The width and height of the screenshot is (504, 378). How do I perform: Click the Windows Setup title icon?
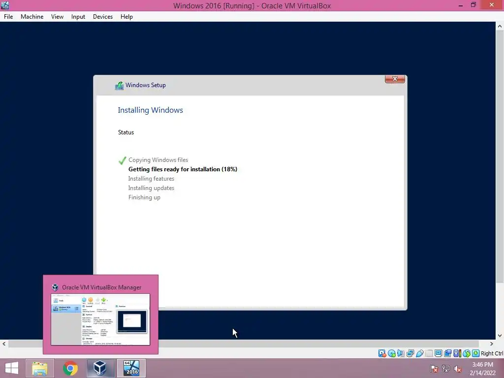[x=119, y=86]
